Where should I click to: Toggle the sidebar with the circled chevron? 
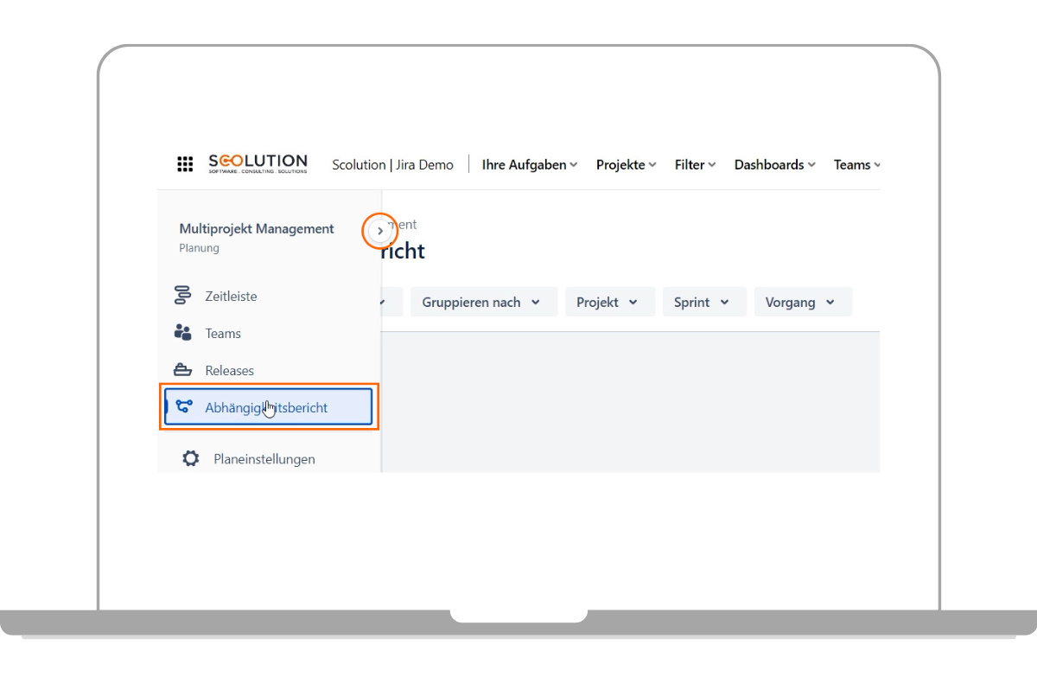click(380, 231)
